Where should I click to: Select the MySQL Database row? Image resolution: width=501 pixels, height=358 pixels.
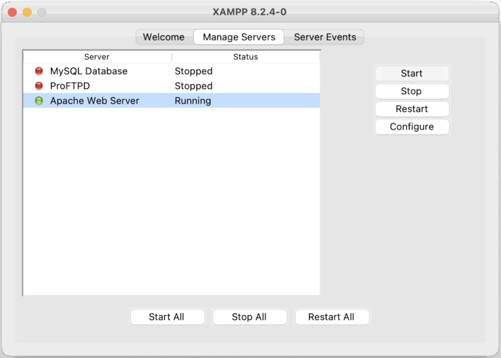tap(89, 71)
